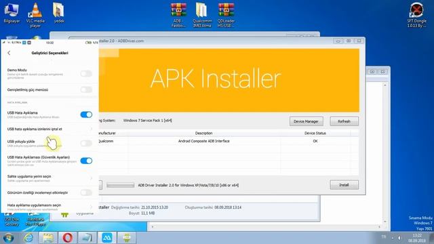Click Oluşturma tarihi 08.09.2018 detail

[213, 207]
